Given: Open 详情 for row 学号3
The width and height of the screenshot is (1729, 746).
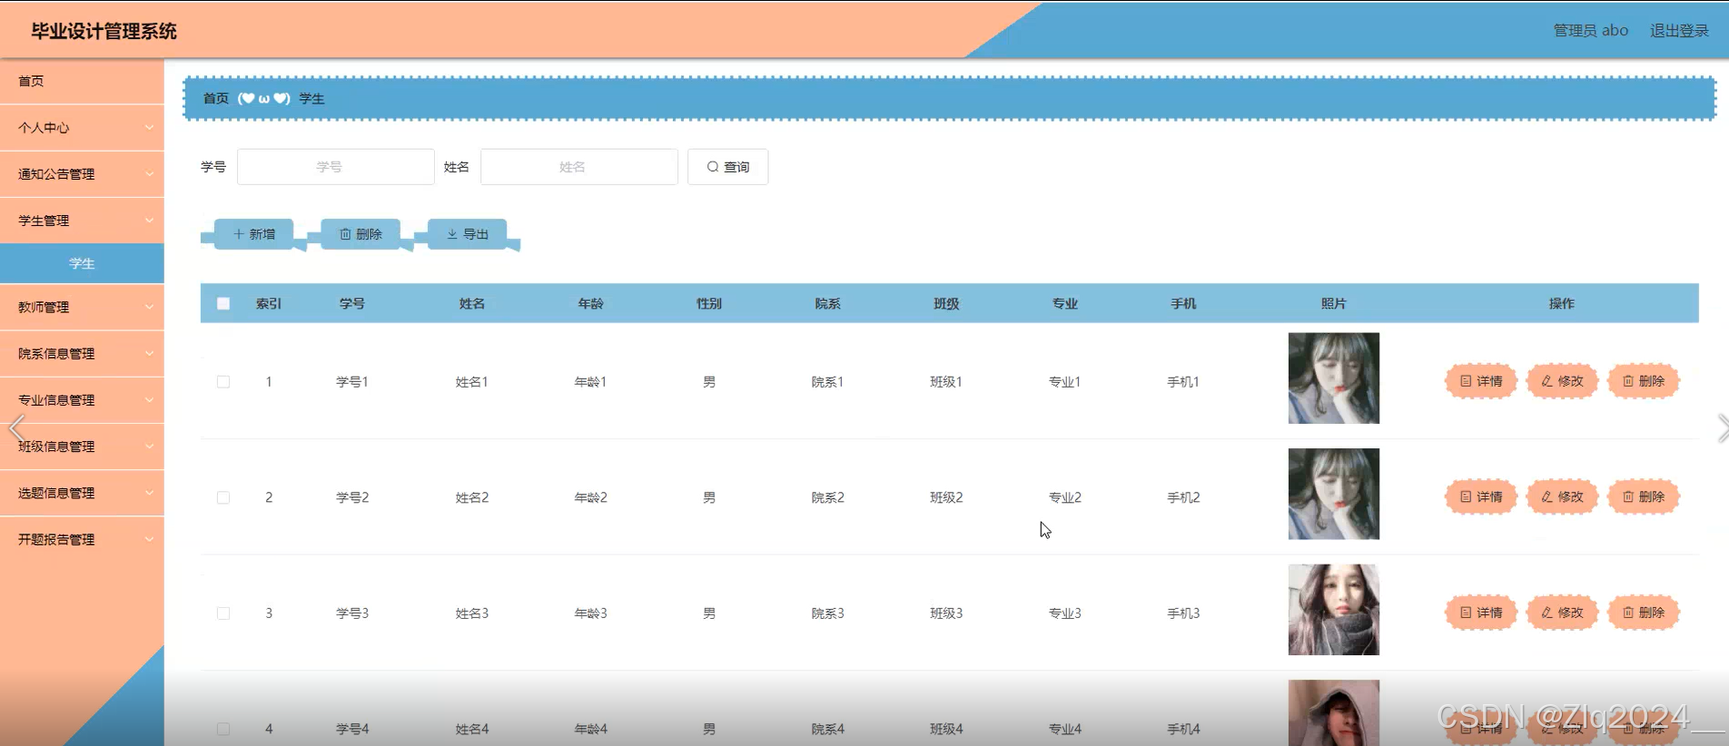Looking at the screenshot, I should point(1481,613).
